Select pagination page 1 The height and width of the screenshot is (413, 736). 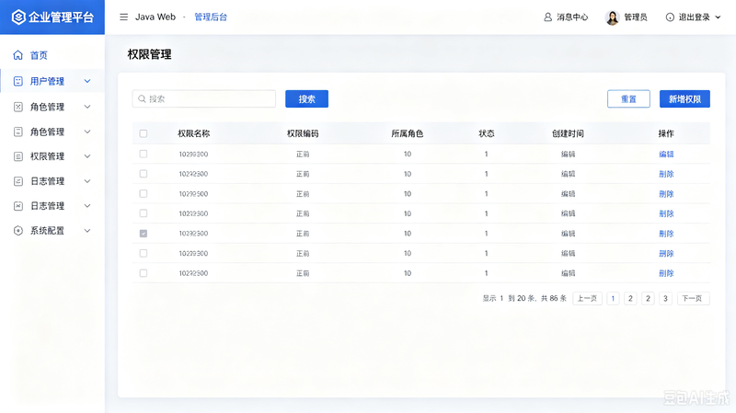click(x=613, y=299)
